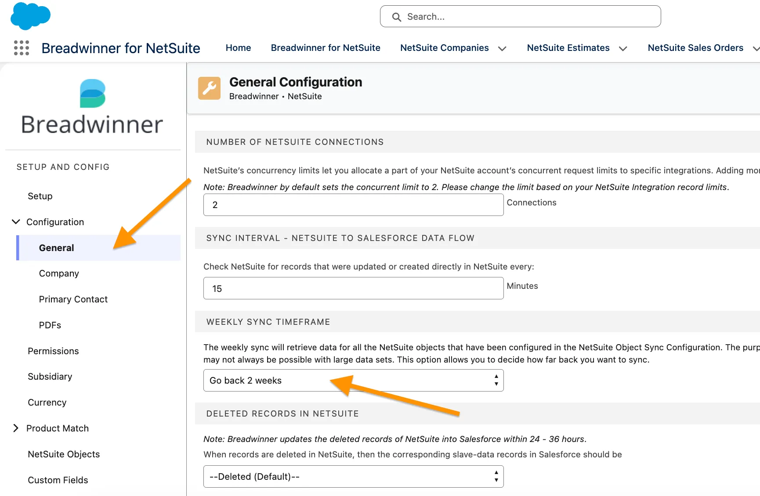Expand the Product Match section
The image size is (760, 496).
click(16, 428)
